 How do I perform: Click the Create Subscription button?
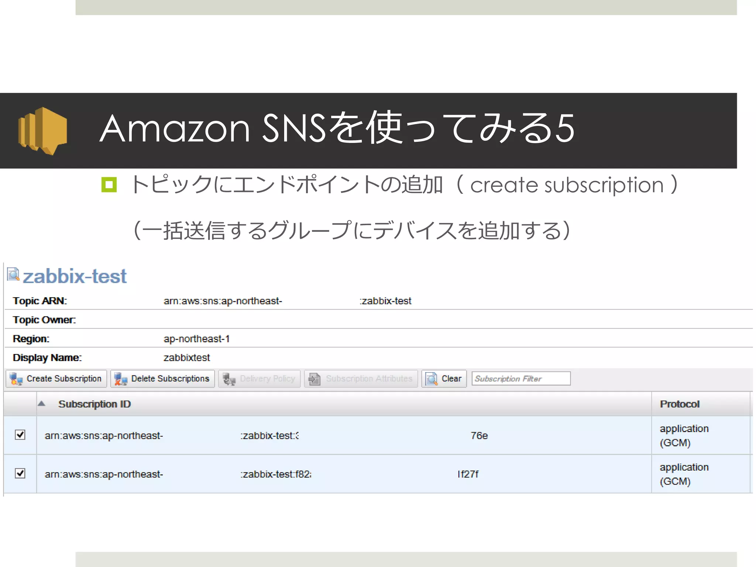click(x=56, y=379)
